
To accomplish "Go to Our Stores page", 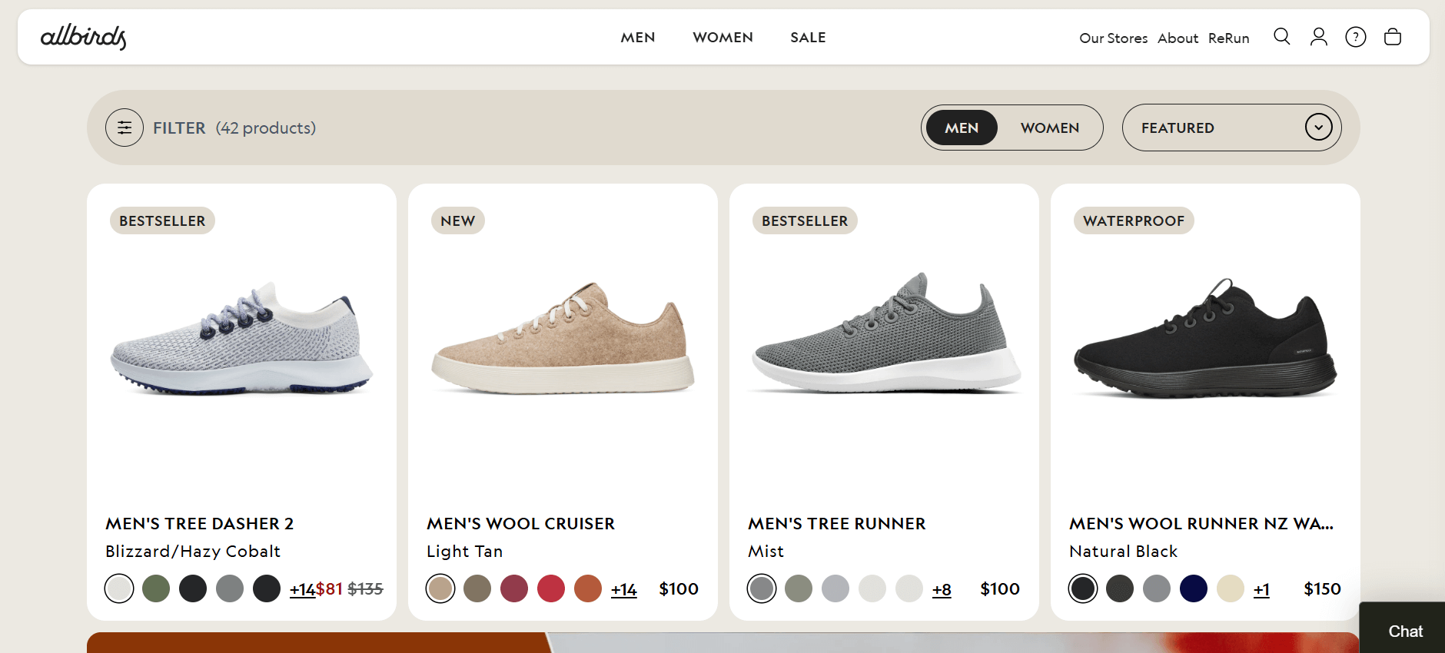I will click(x=1113, y=38).
